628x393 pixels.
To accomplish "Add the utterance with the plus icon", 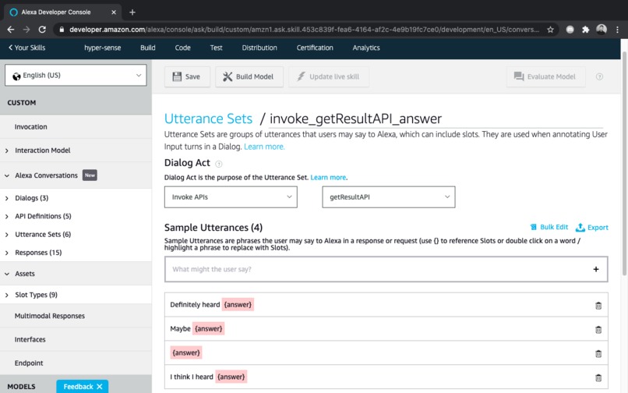I will 596,269.
